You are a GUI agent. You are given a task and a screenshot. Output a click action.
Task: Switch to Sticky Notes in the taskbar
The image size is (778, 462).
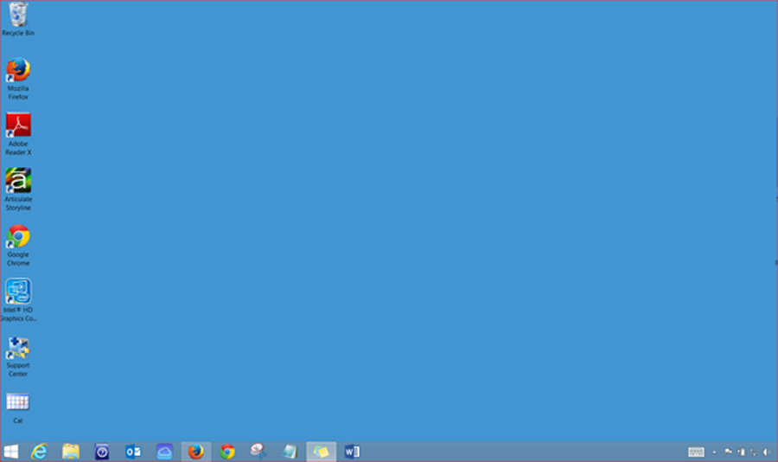(321, 452)
